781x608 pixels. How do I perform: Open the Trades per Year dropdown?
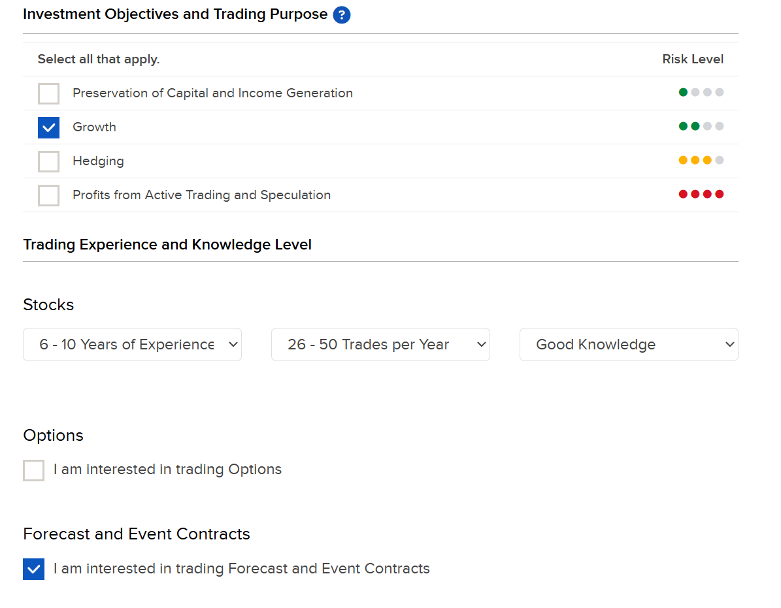click(380, 344)
